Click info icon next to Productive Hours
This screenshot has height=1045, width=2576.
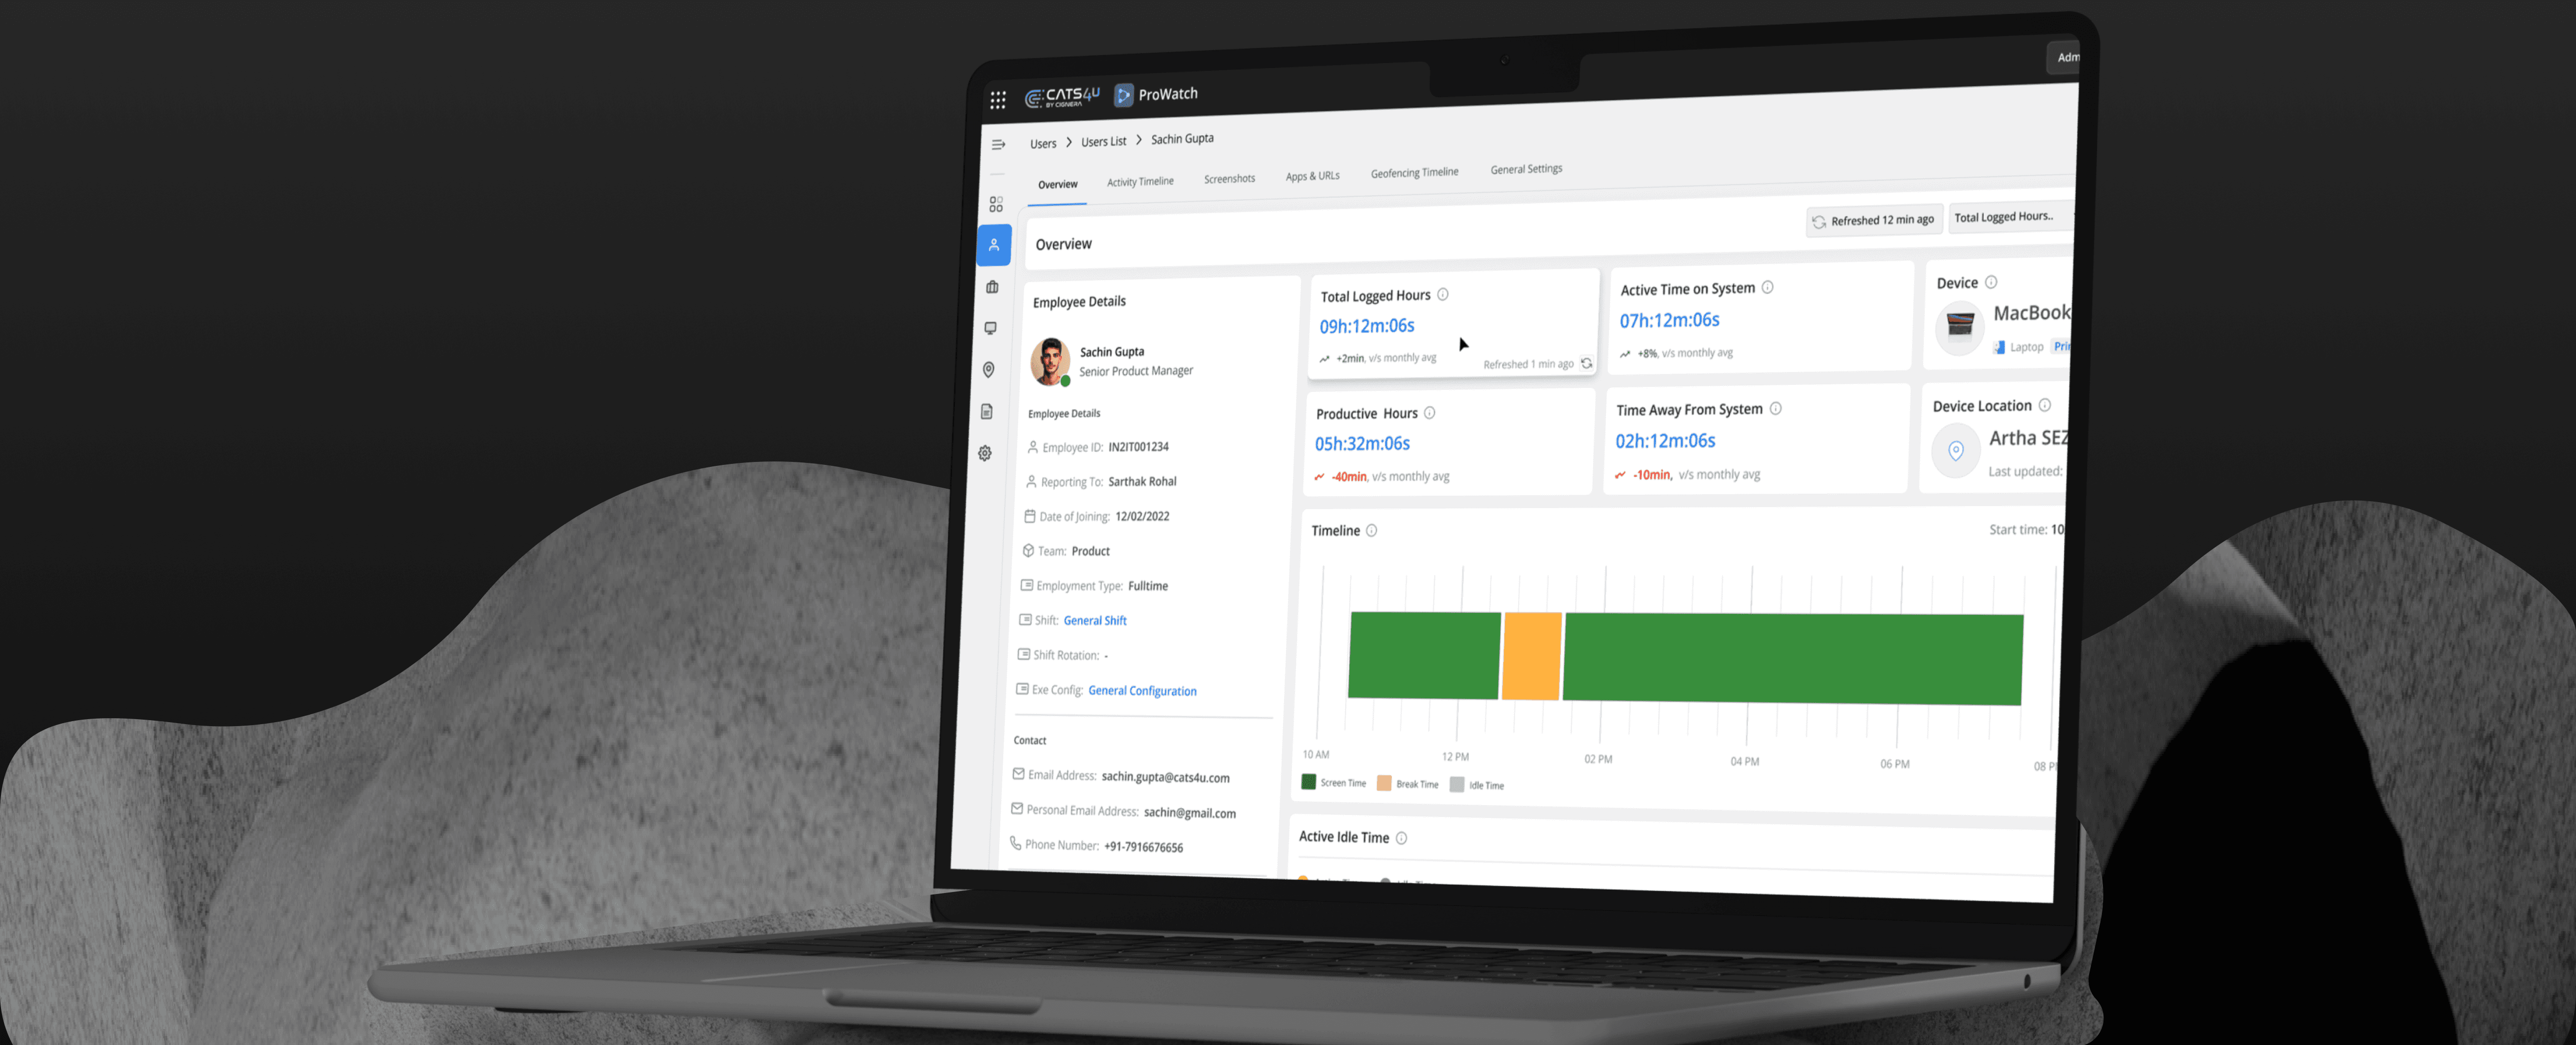click(1429, 413)
